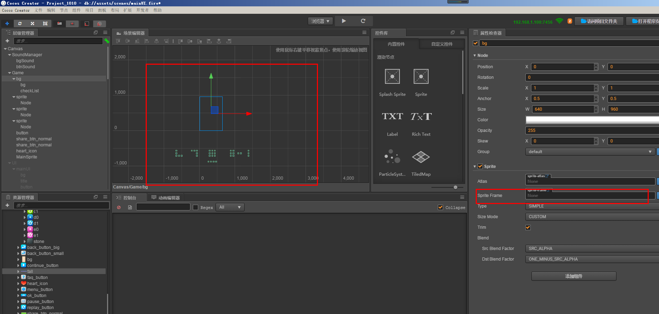659x314 pixels.
Task: Click the Rotation value field
Action: pos(592,77)
